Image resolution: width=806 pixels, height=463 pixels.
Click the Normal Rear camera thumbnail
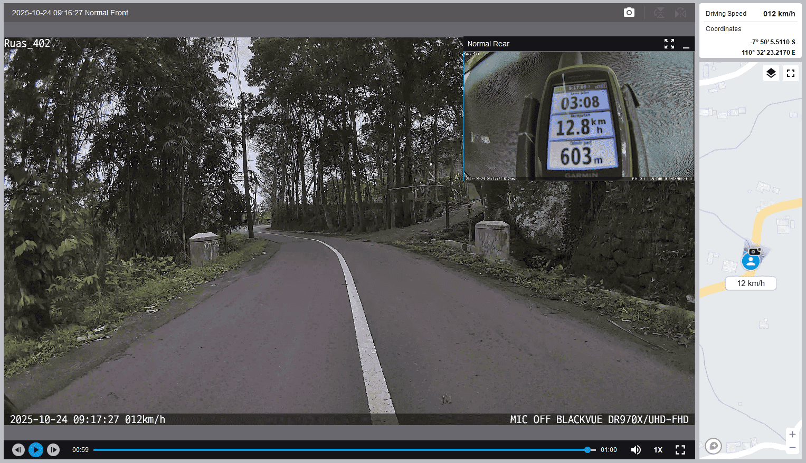[x=579, y=116]
